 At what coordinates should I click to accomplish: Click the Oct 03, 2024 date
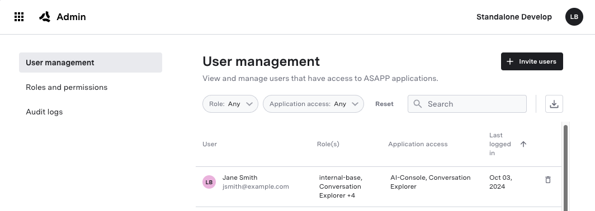pos(501,182)
